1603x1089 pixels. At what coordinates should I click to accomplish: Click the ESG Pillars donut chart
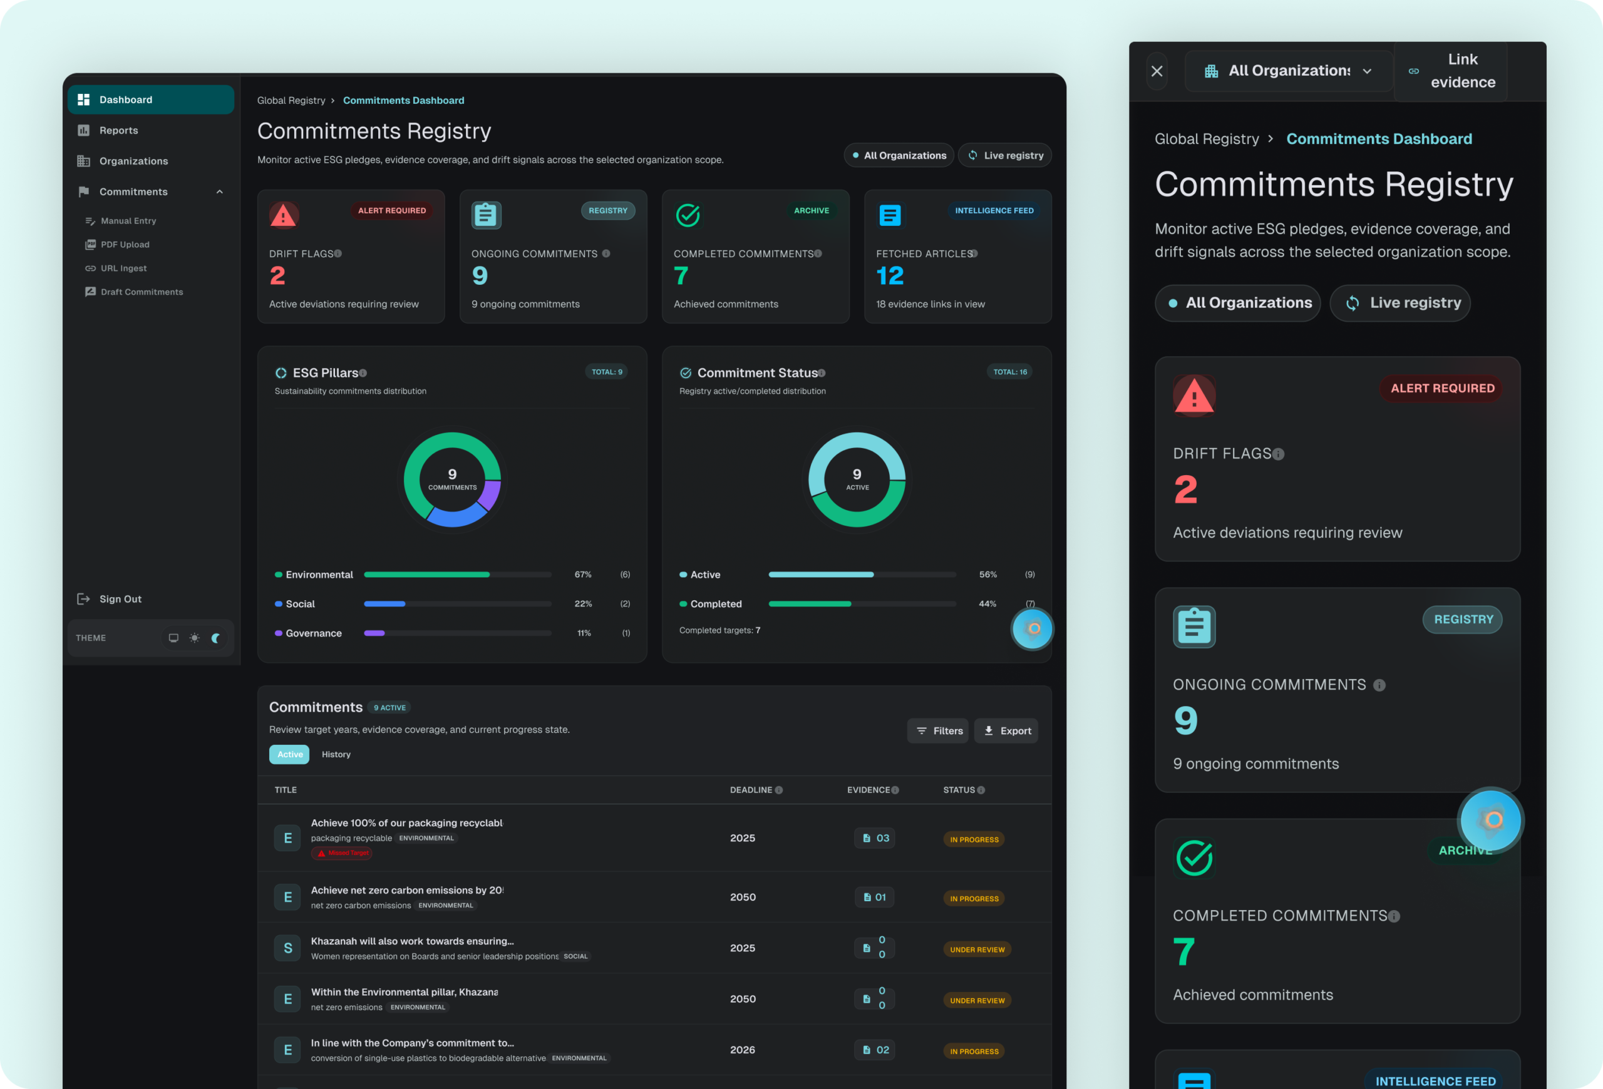(x=453, y=479)
